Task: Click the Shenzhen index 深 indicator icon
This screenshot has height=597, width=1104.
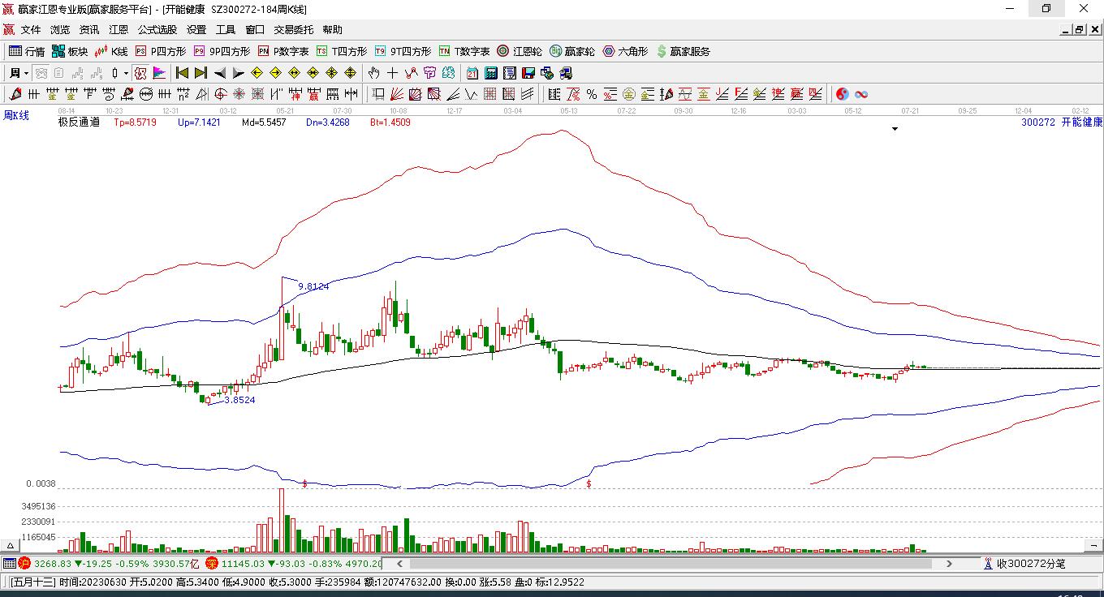Action: [x=211, y=563]
